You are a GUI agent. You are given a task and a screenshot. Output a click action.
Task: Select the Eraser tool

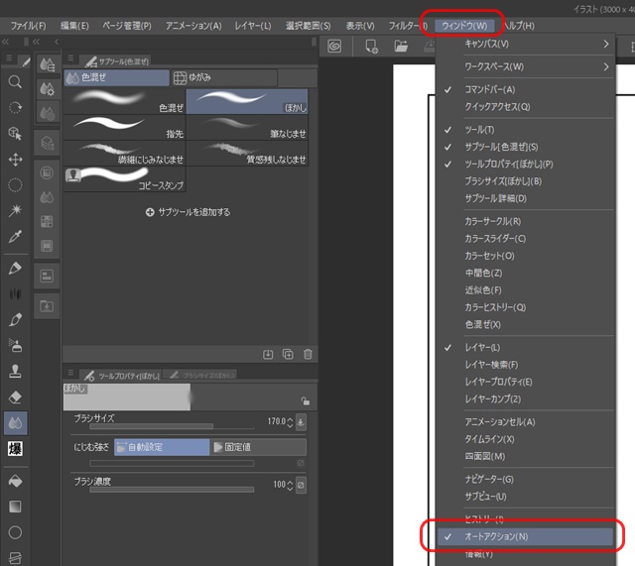(15, 397)
